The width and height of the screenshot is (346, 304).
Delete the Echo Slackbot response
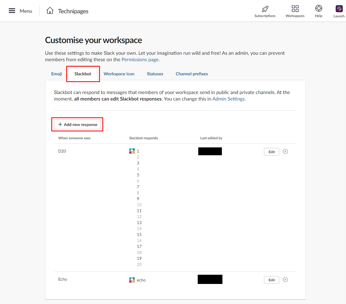pyautogui.click(x=285, y=280)
